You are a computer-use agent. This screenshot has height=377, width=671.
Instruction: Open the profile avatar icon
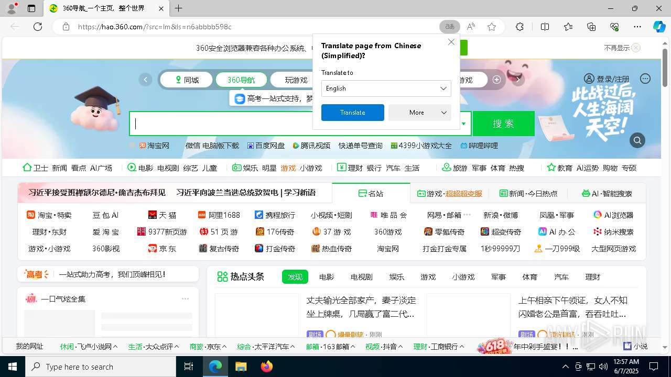[11, 8]
